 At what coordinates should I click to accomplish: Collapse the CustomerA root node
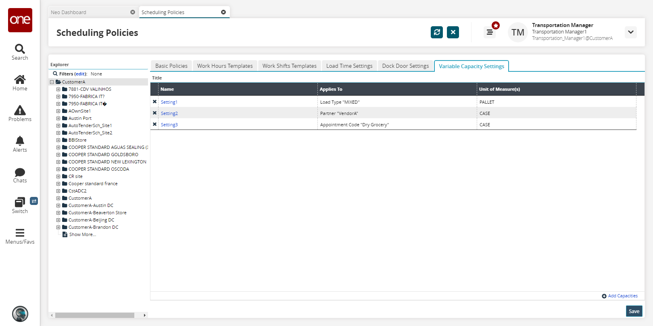click(x=52, y=82)
